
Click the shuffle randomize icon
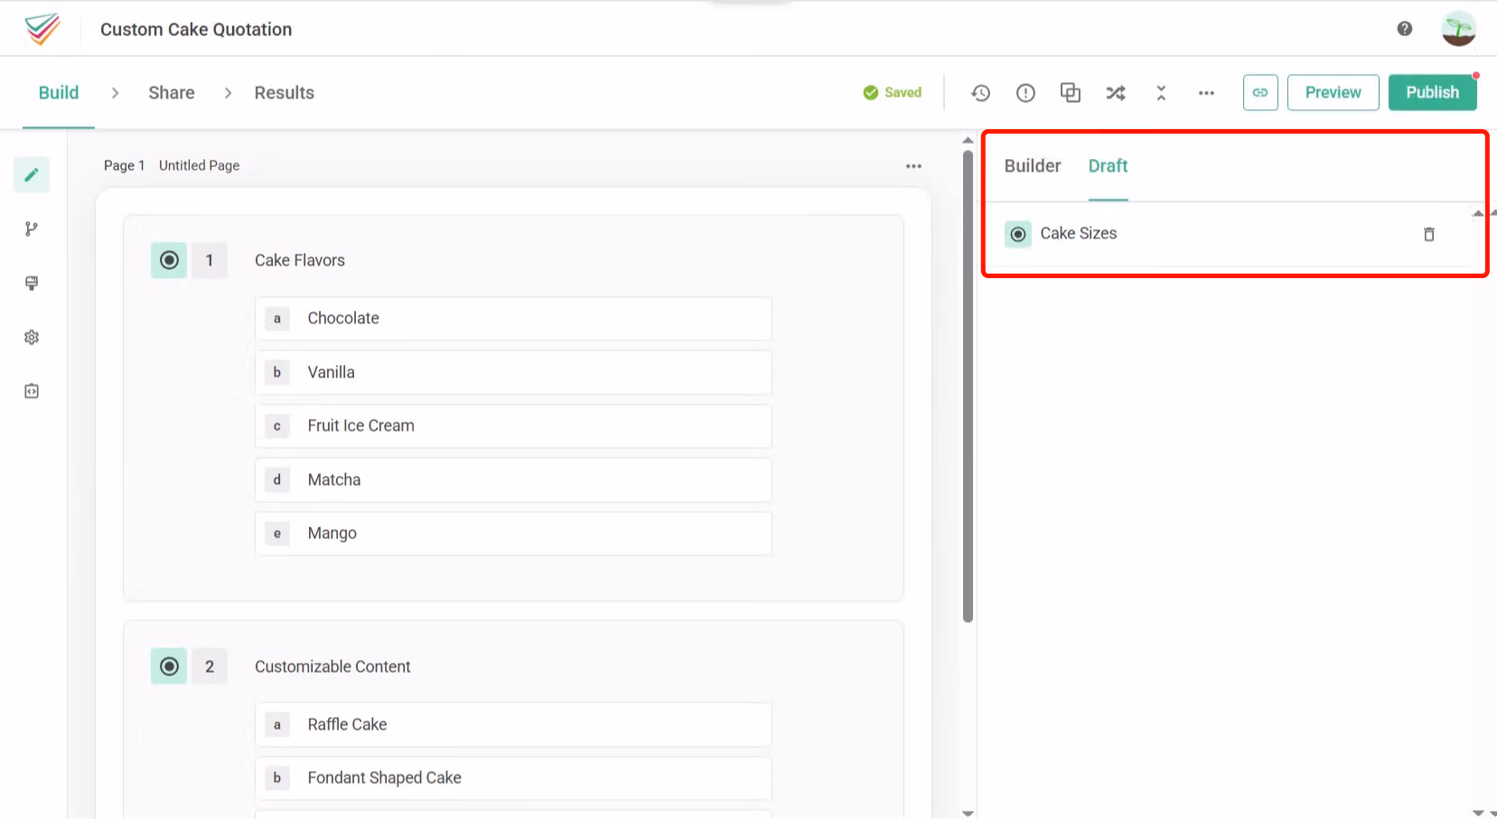pyautogui.click(x=1116, y=93)
